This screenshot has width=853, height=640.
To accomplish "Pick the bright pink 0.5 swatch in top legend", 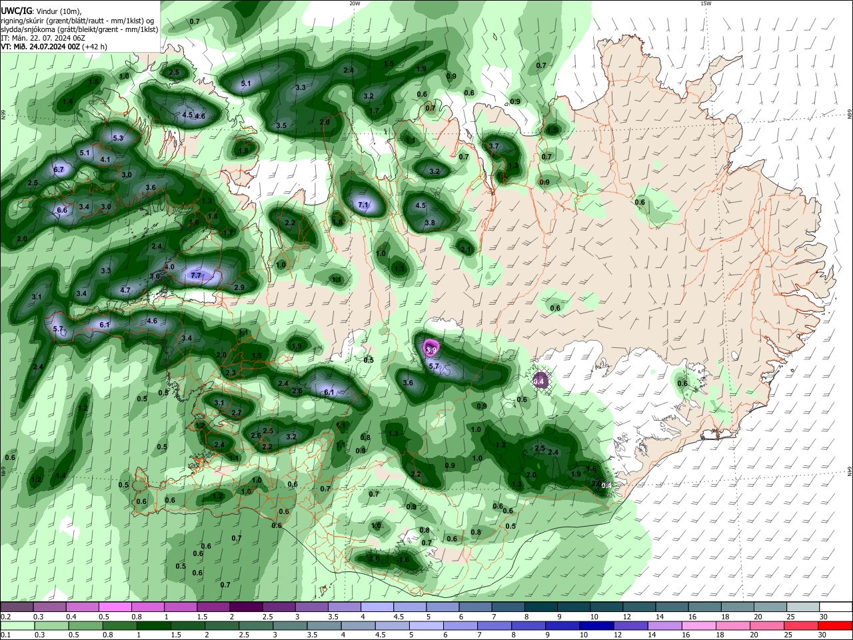I will 115,607.
